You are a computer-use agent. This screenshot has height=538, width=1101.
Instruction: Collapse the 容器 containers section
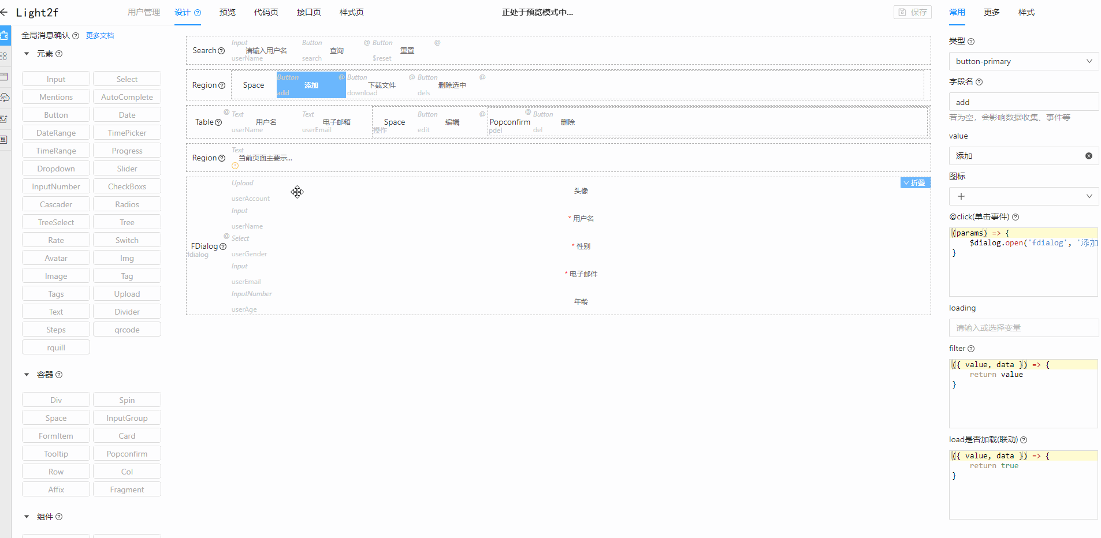[26, 374]
